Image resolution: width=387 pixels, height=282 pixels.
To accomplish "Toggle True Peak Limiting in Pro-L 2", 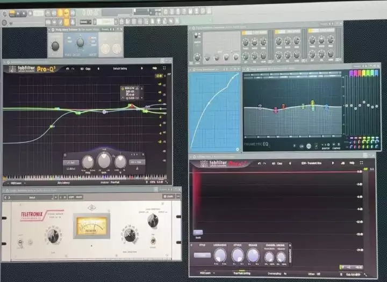I will point(242,273).
